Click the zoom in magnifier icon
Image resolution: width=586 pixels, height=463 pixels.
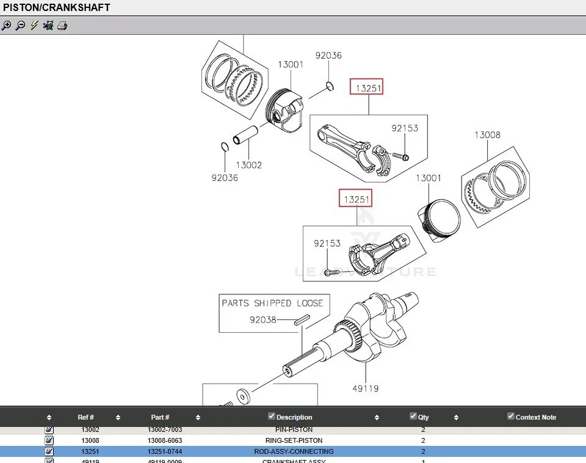tap(6, 26)
